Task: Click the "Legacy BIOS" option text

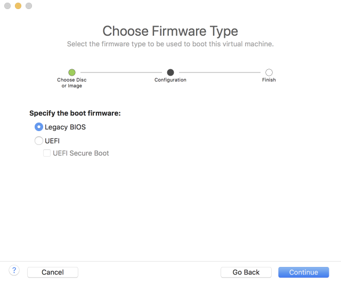Action: [65, 127]
